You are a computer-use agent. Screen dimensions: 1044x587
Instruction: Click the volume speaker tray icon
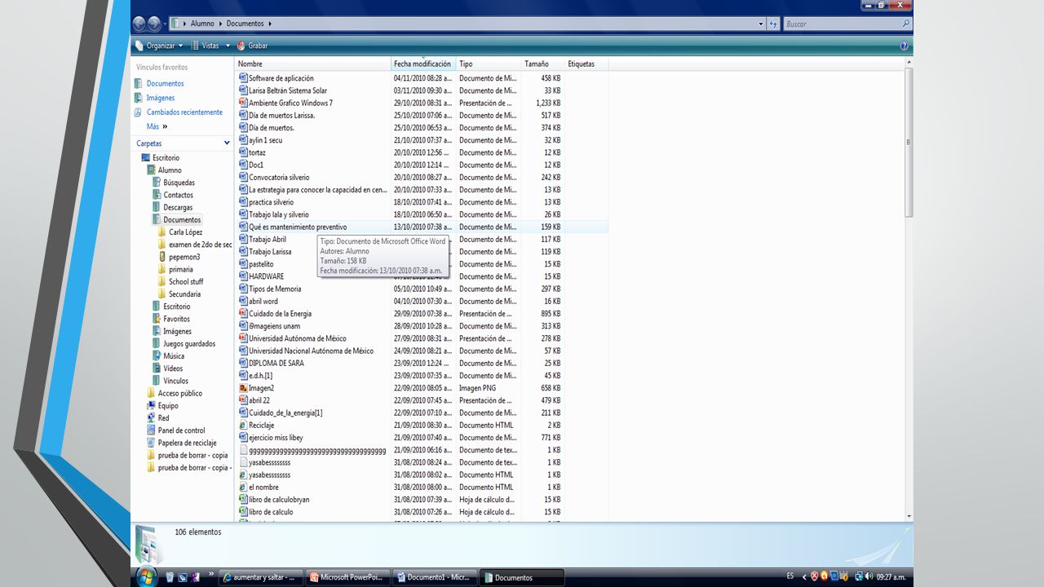869,576
